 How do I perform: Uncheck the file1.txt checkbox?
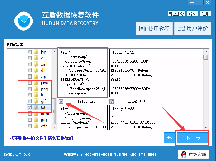tap(111, 102)
